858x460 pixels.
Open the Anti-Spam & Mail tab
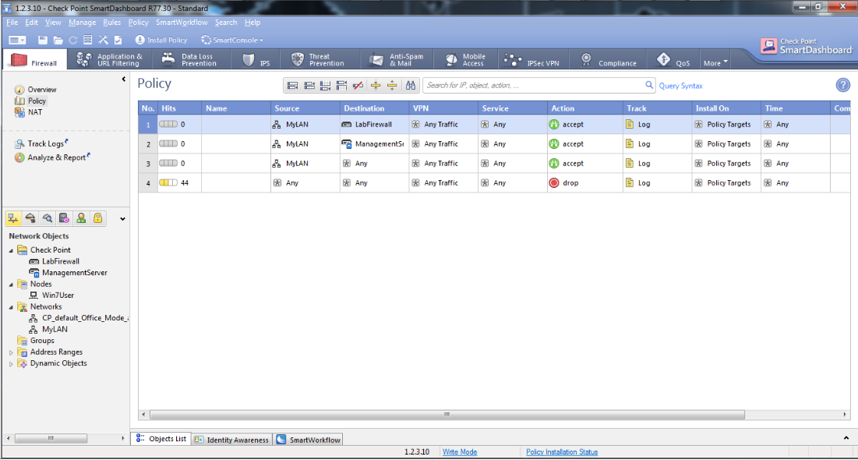[396, 60]
